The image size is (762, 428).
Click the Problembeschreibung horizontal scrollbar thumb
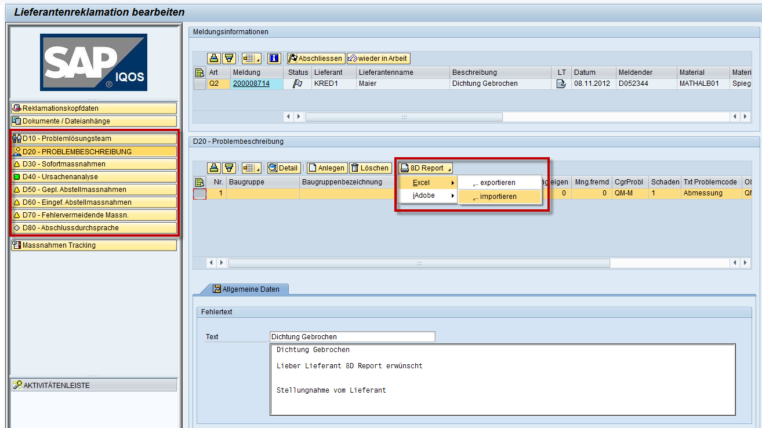click(419, 263)
